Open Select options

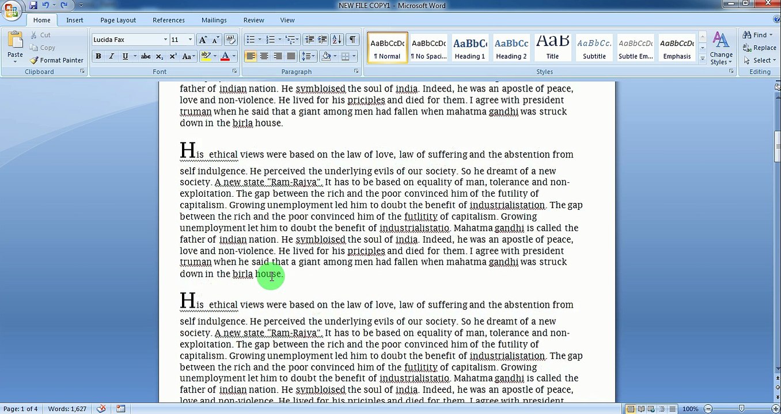[759, 60]
